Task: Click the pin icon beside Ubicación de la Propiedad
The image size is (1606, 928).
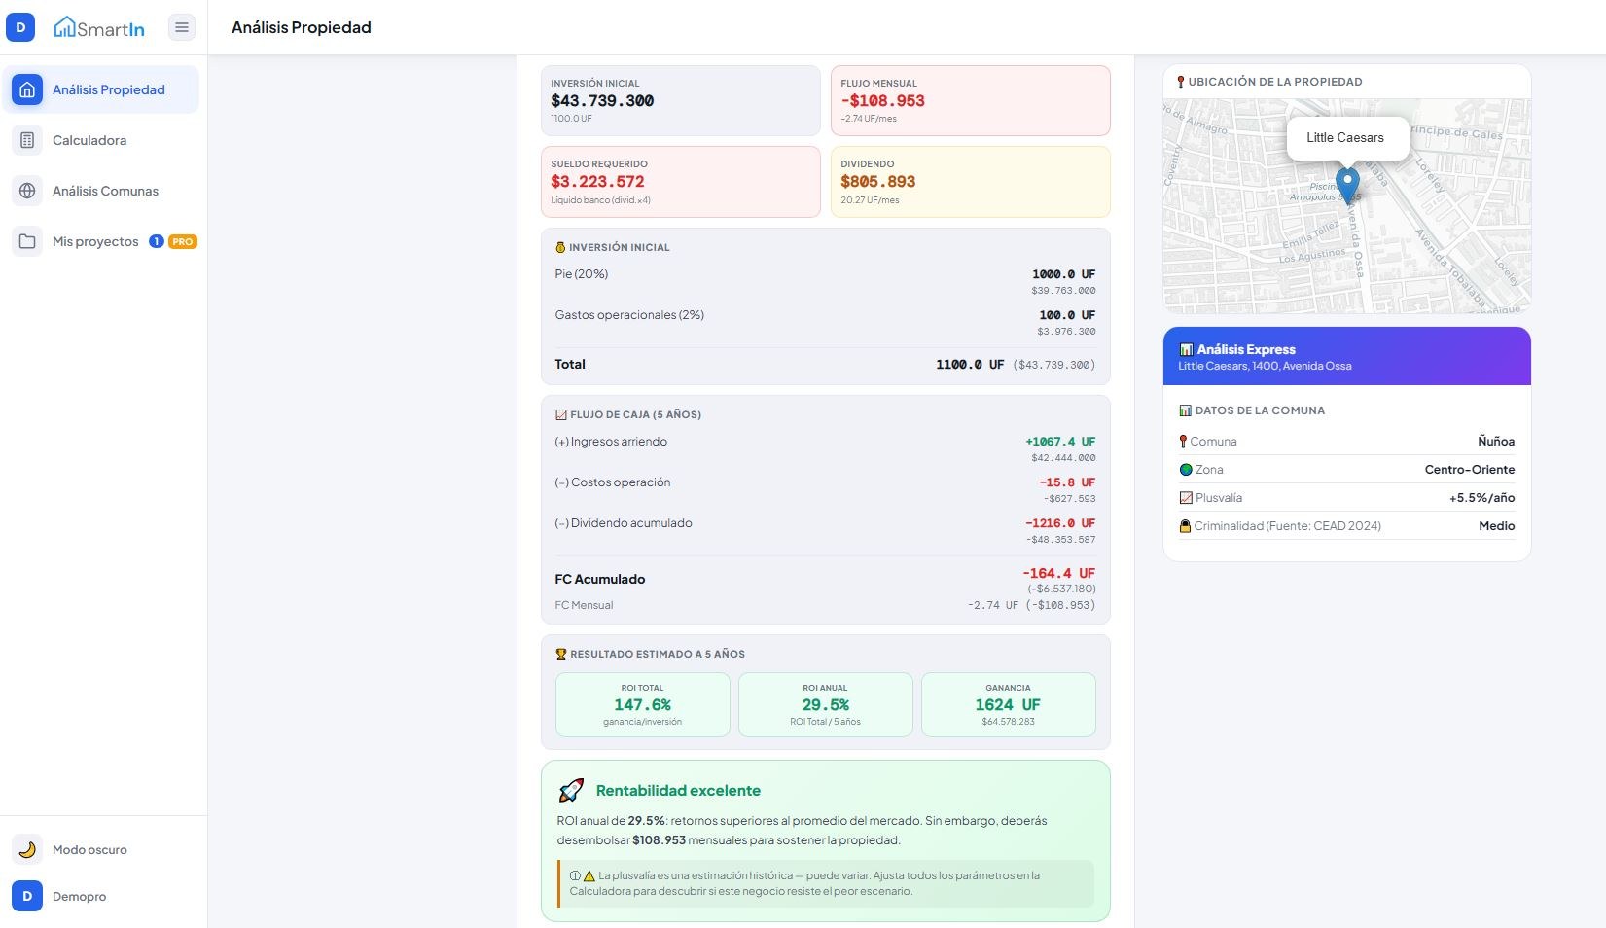Action: (x=1181, y=82)
